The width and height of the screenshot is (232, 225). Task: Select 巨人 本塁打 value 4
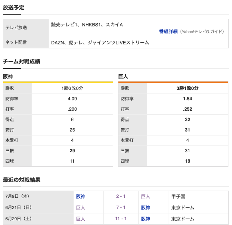click(x=188, y=140)
